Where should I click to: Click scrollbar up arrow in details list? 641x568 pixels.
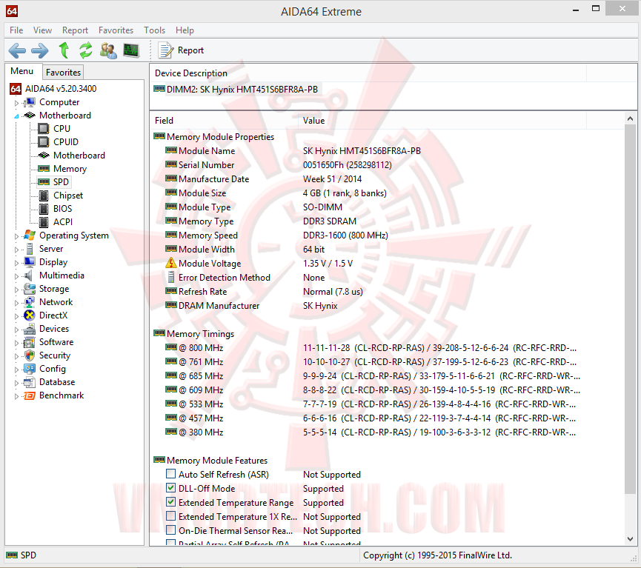point(630,119)
